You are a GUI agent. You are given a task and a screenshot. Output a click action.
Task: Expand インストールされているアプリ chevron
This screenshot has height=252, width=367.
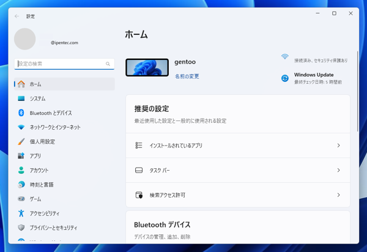pyautogui.click(x=338, y=146)
